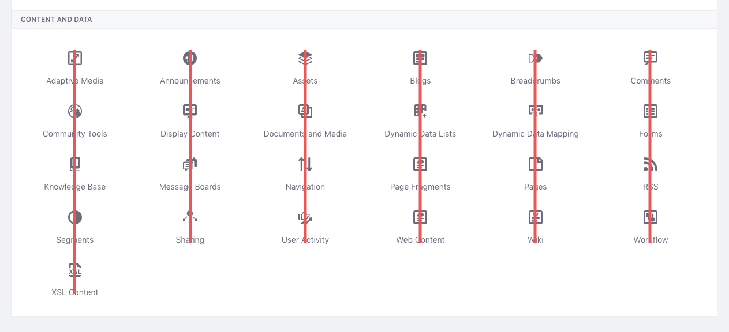Open the Web Content section
729x332 pixels.
pyautogui.click(x=420, y=217)
